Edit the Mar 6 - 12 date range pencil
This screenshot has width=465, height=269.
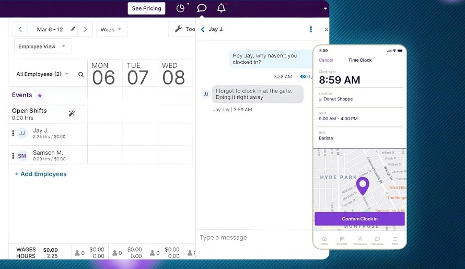coord(73,29)
